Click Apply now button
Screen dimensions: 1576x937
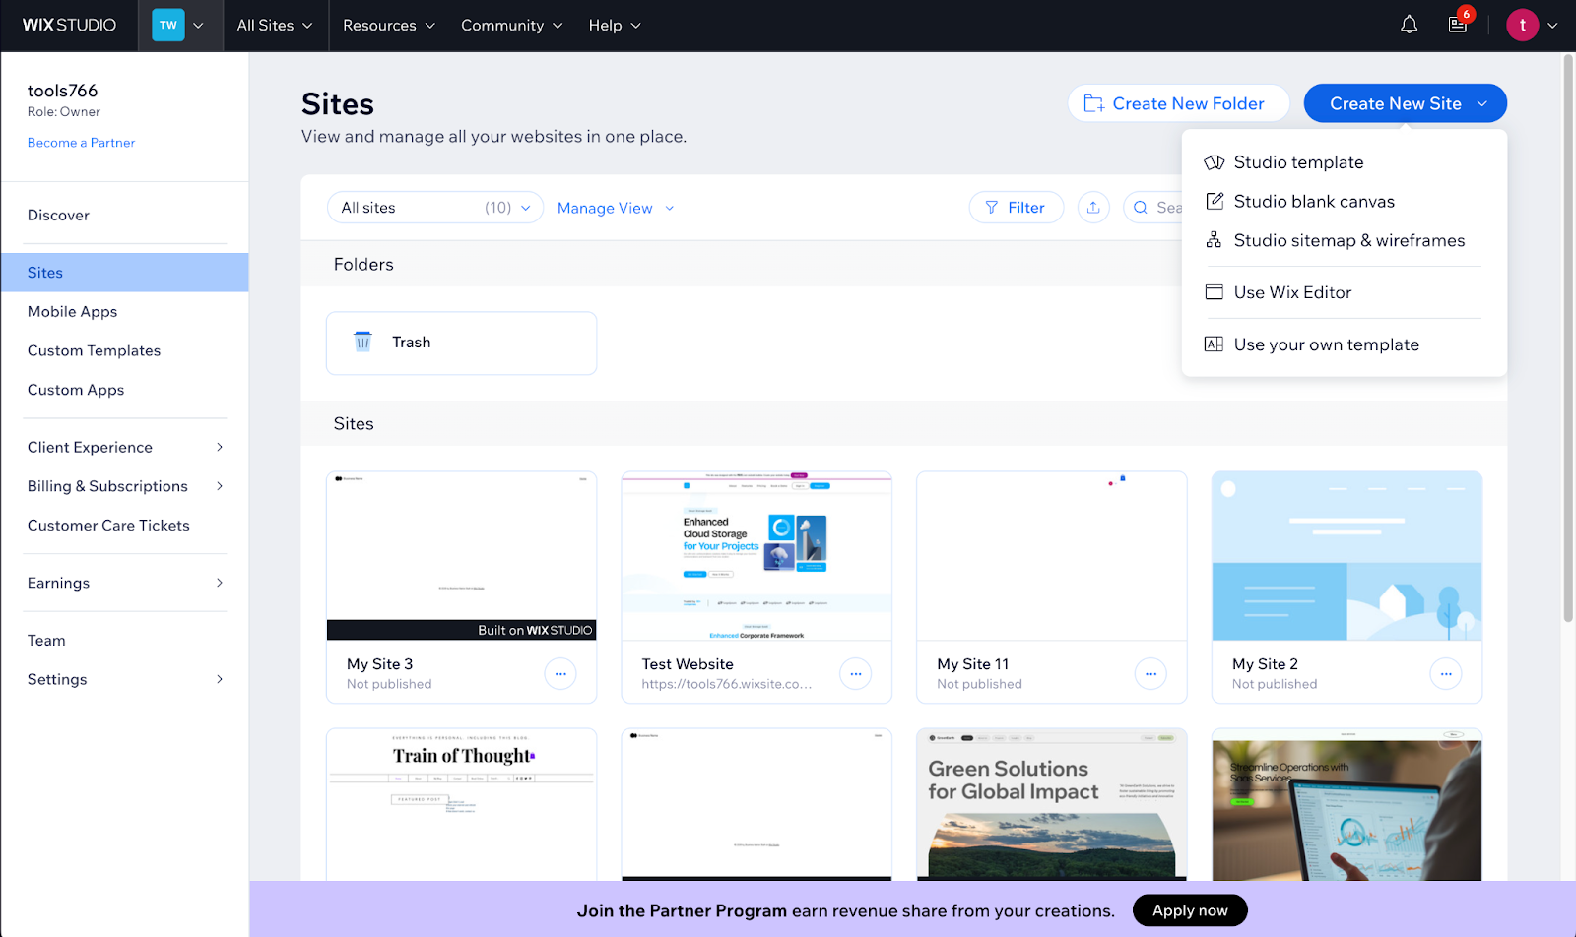coord(1190,910)
